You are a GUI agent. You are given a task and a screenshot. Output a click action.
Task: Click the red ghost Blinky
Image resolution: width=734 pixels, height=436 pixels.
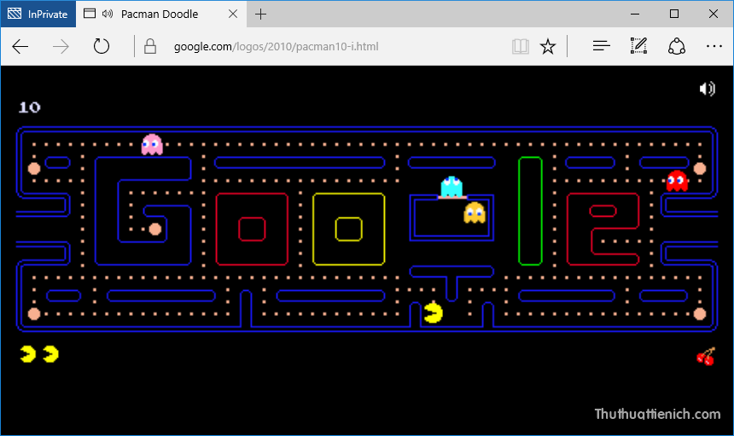coord(677,181)
